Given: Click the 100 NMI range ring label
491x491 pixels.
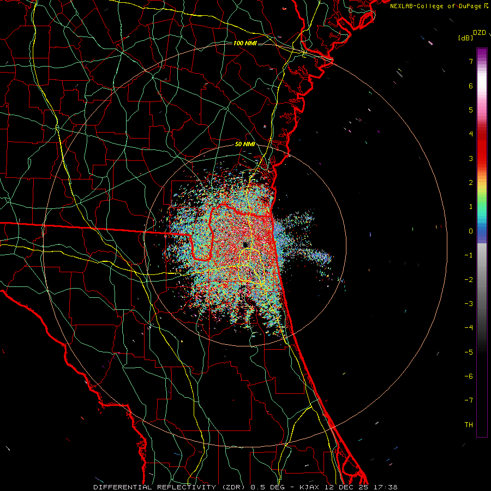Looking at the screenshot, I should tap(245, 43).
